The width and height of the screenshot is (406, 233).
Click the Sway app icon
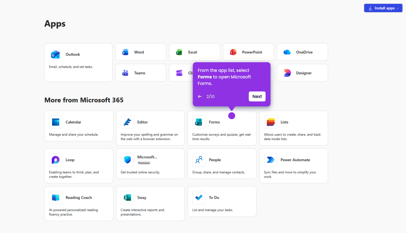point(127,198)
